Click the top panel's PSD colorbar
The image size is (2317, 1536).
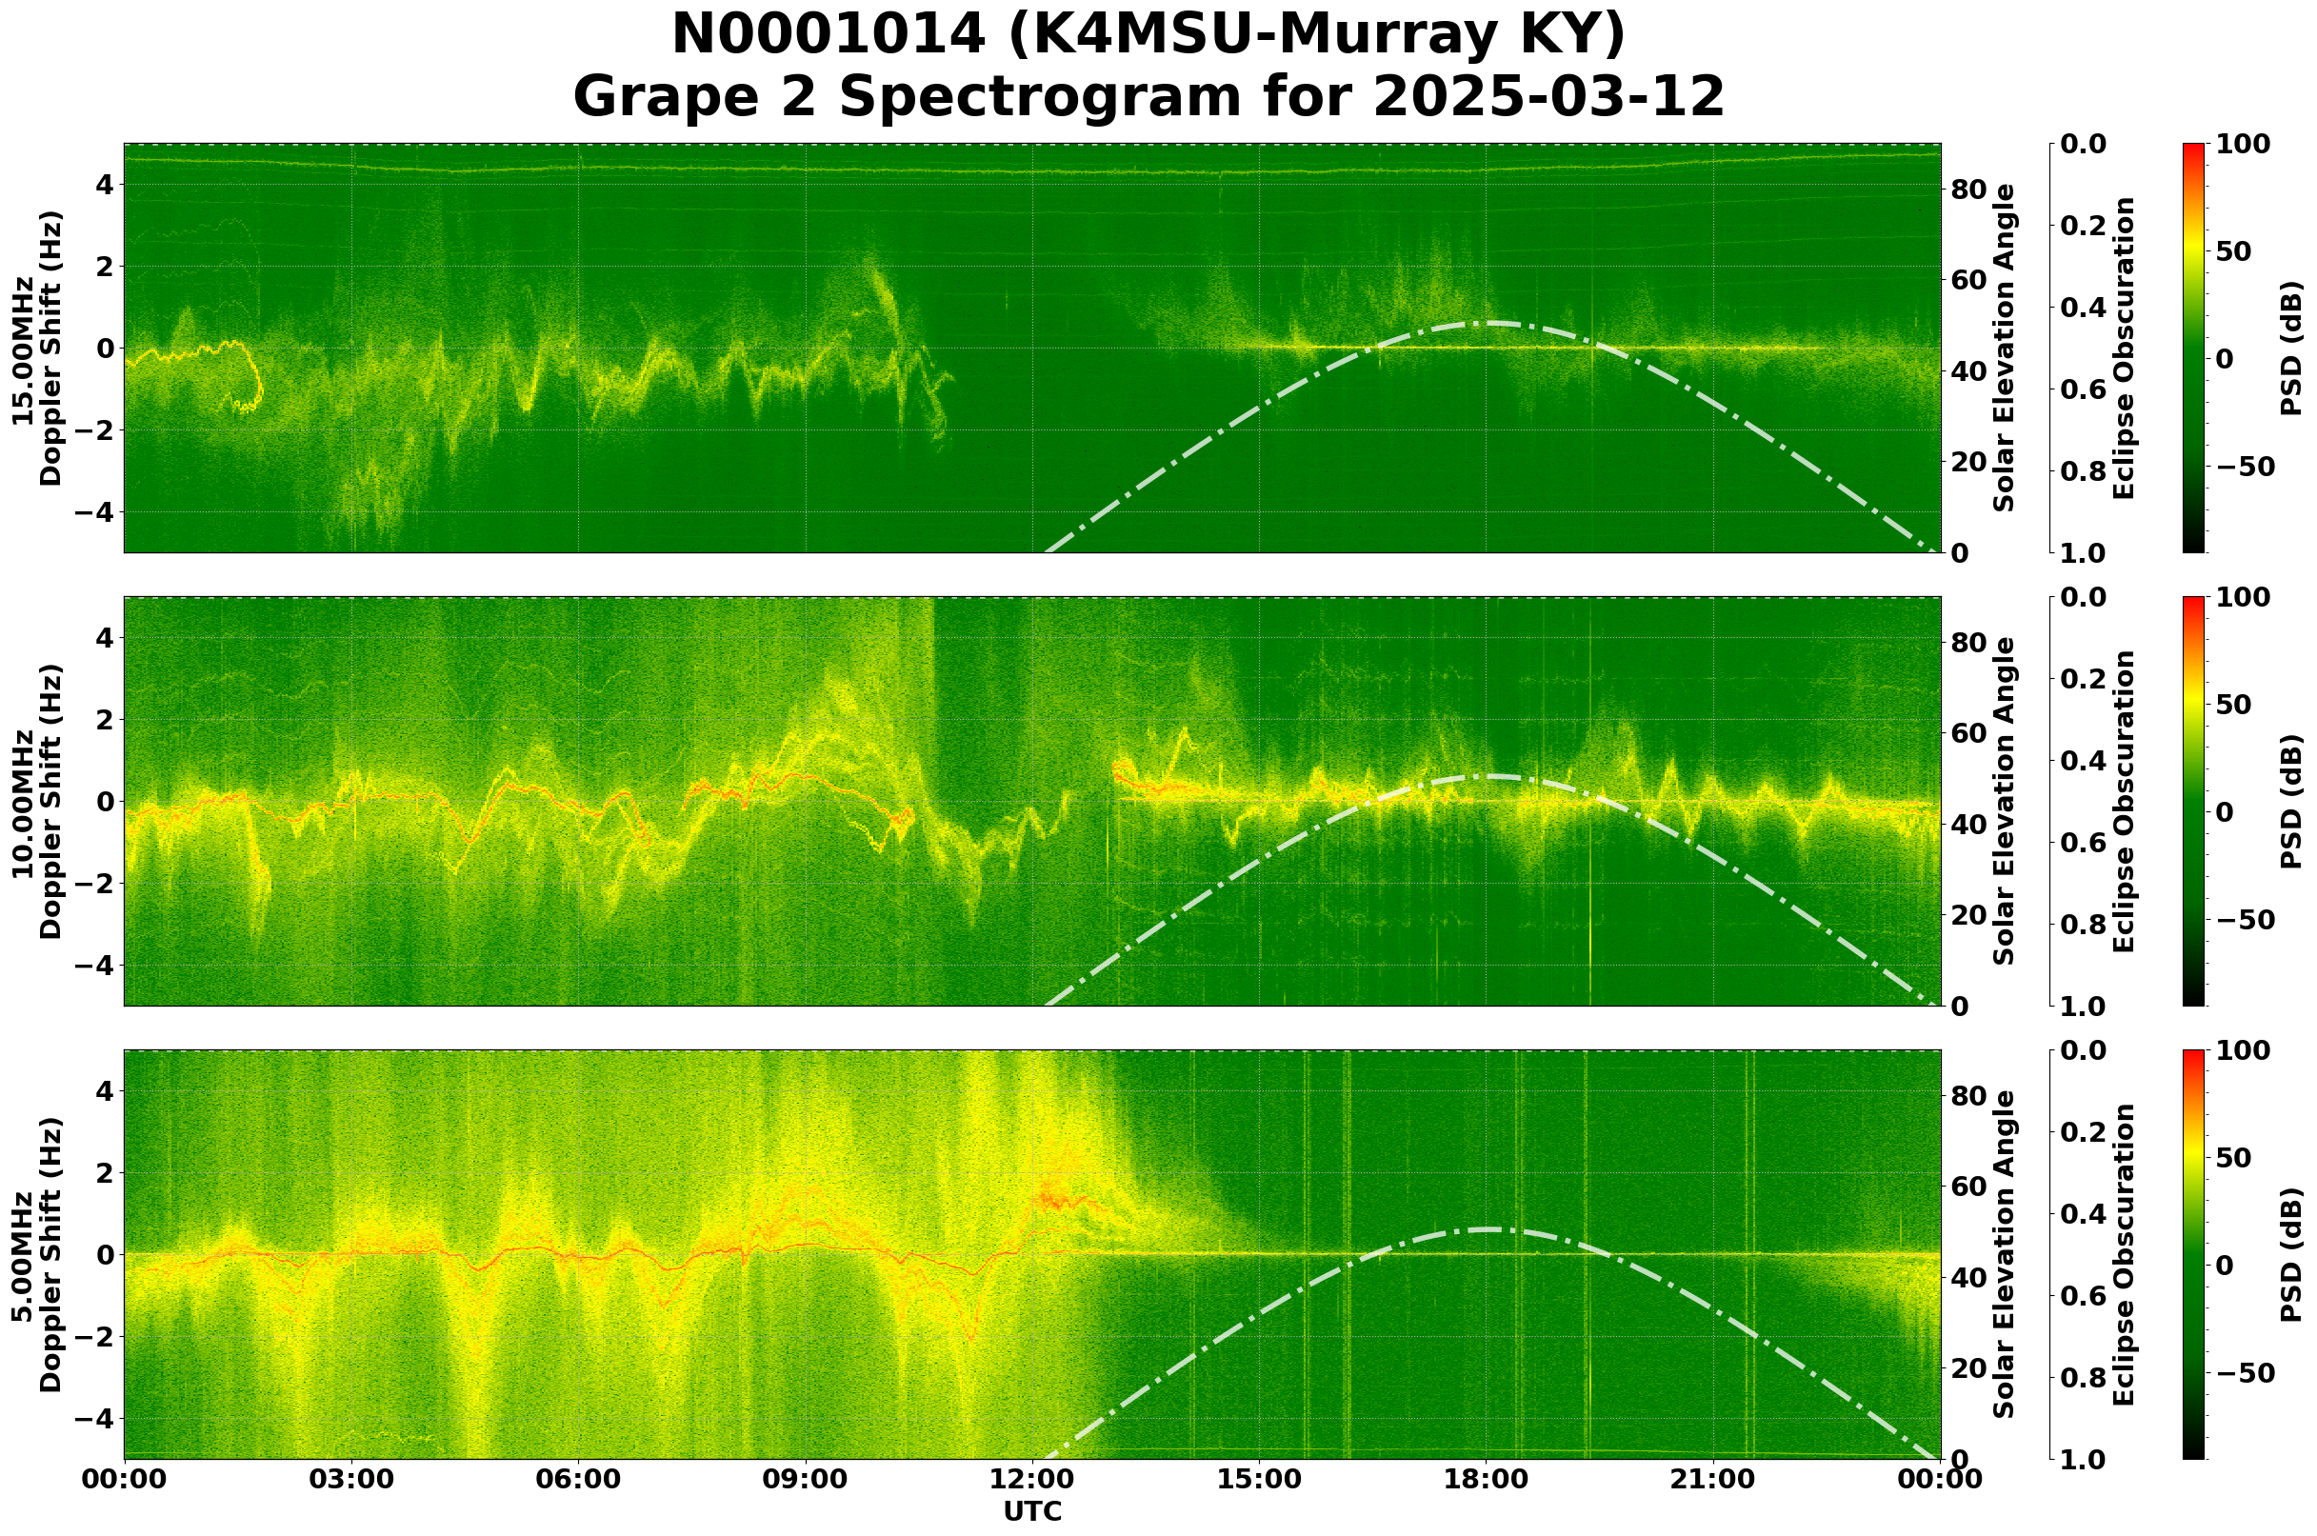coord(2193,348)
